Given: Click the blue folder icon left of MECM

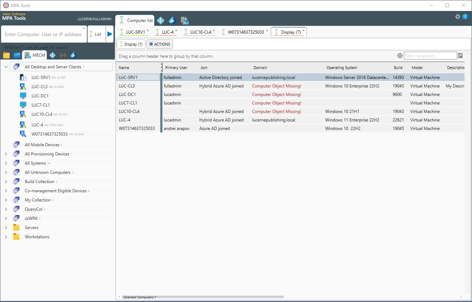Looking at the screenshot, I should coord(17,55).
